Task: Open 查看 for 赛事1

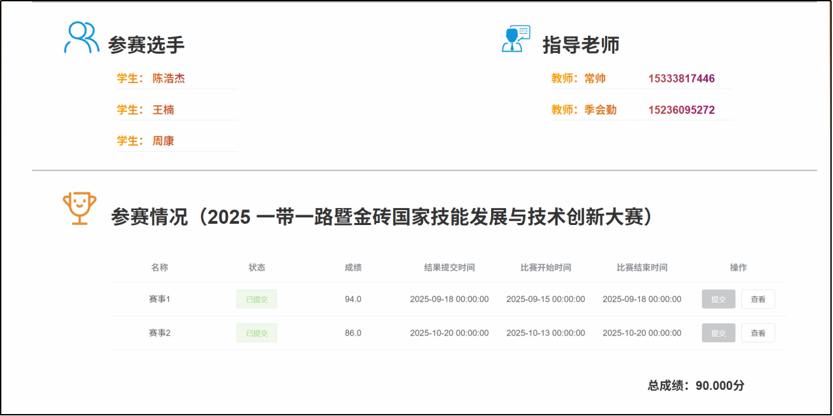Action: pyautogui.click(x=758, y=300)
